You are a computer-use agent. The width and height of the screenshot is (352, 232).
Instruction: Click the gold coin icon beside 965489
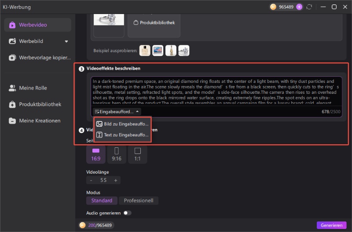pyautogui.click(x=273, y=7)
